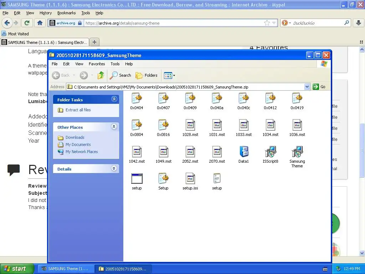Reload the page in the browser
365x274 pixels.
pyautogui.click(x=27, y=23)
